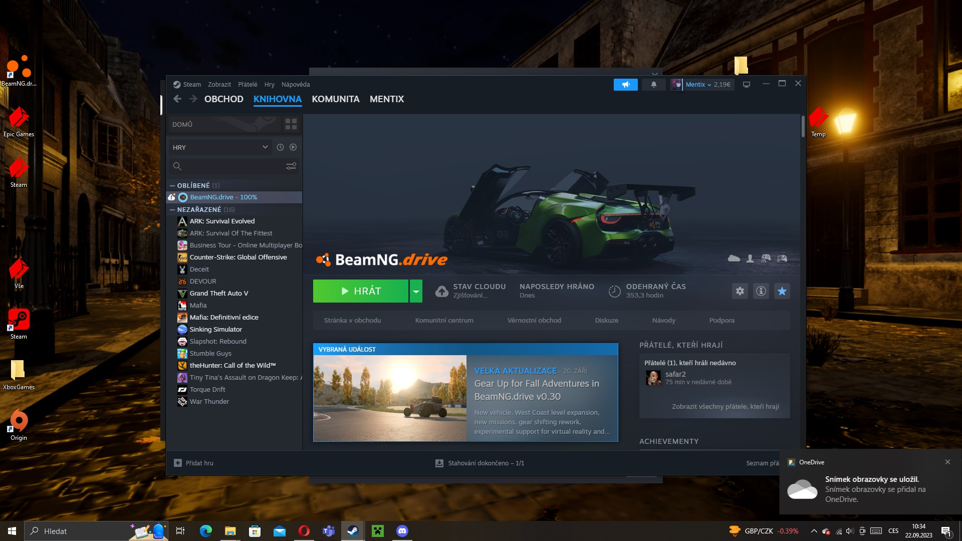Click the featured event thumbnail image

coord(390,398)
